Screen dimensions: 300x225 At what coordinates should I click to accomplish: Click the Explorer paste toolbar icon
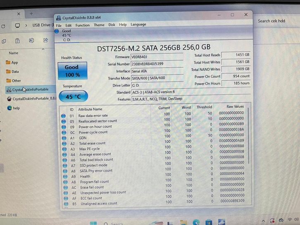point(17,41)
